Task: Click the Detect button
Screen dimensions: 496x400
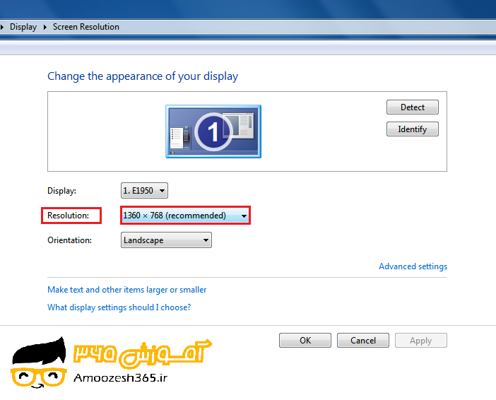Action: (413, 107)
